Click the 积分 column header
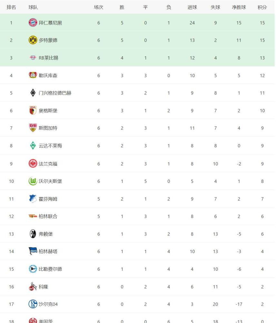 [x=262, y=7]
